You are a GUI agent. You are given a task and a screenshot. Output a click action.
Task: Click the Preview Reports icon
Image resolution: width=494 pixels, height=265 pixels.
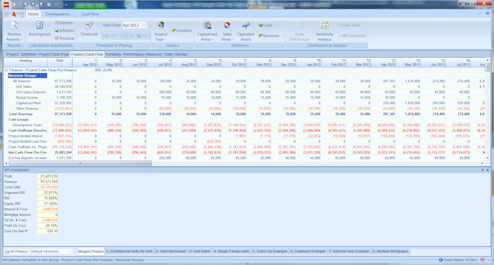[x=14, y=25]
